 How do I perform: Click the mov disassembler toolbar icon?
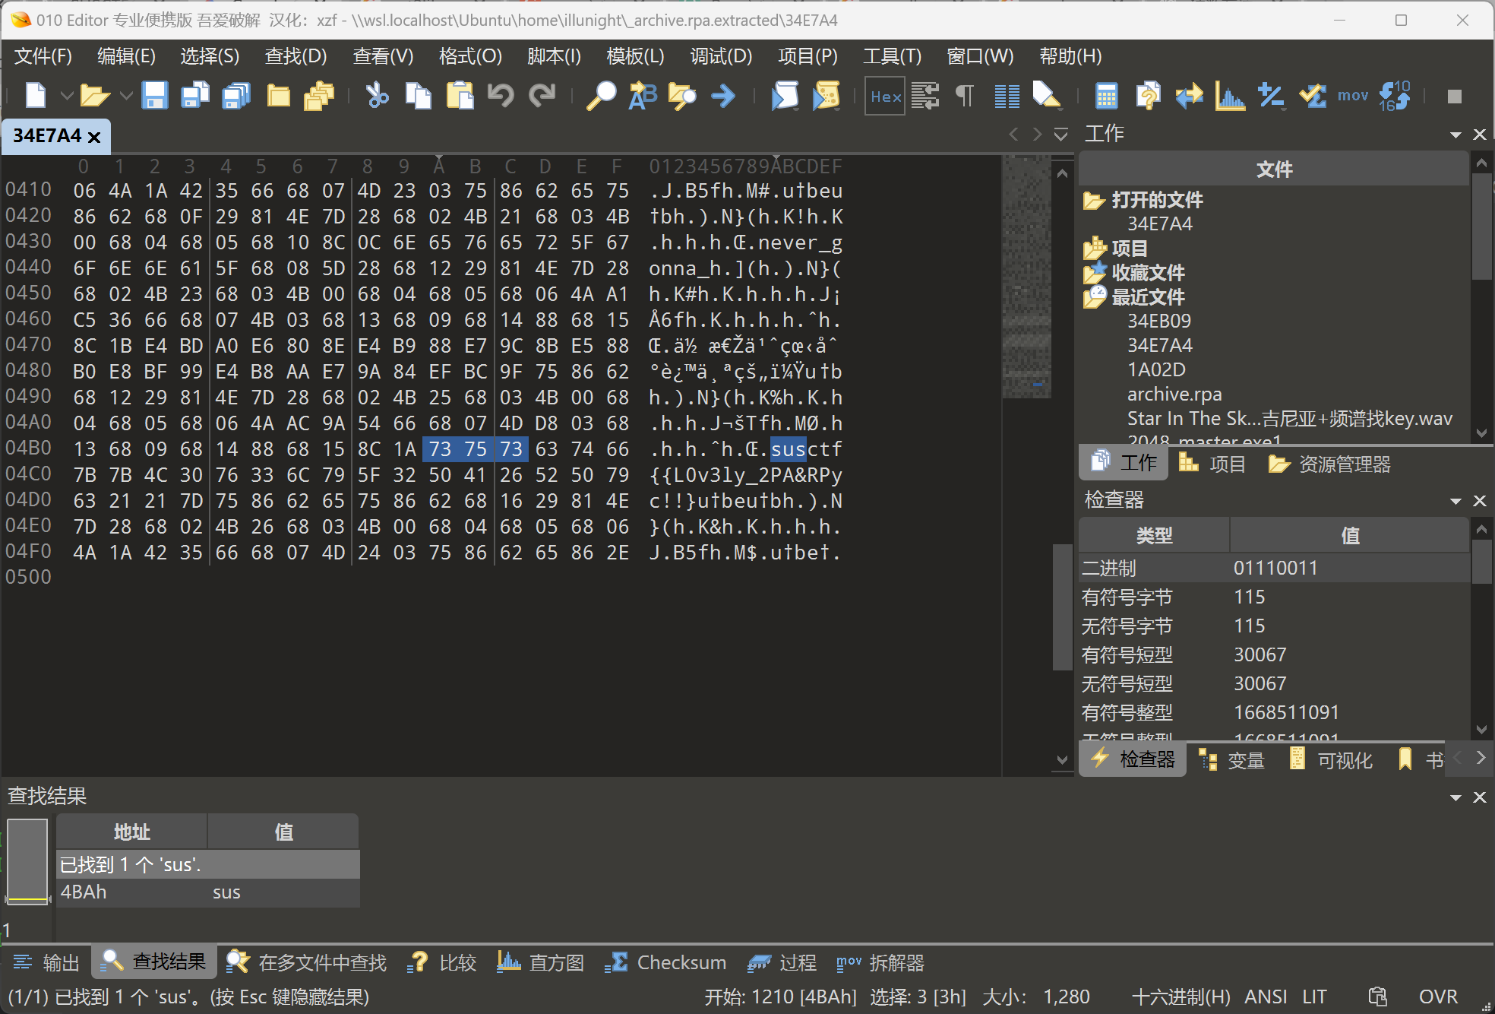(1352, 96)
